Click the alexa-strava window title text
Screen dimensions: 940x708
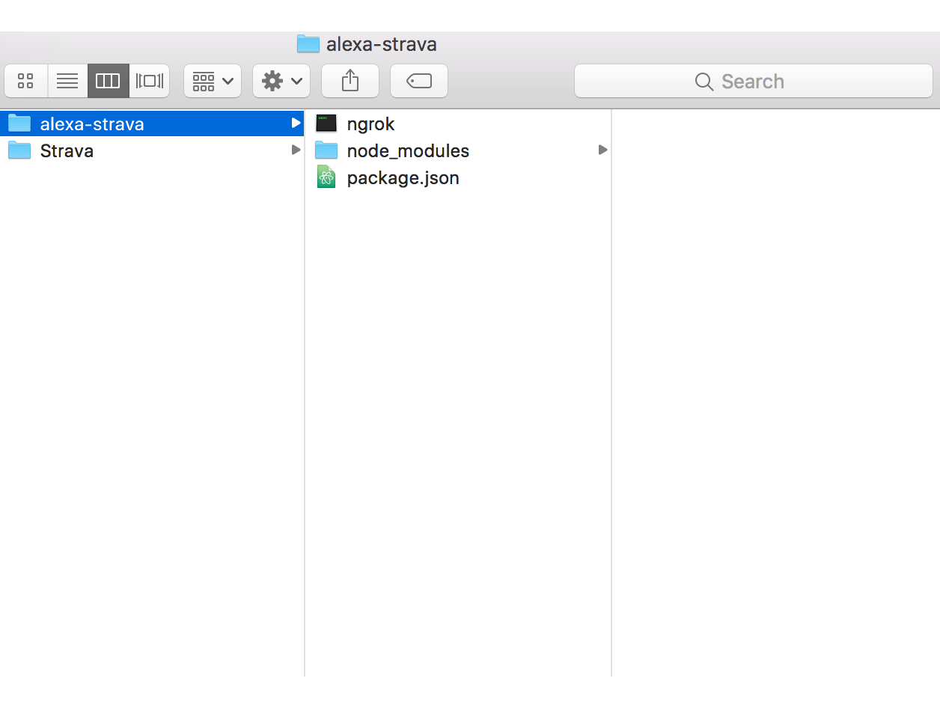pyautogui.click(x=382, y=44)
